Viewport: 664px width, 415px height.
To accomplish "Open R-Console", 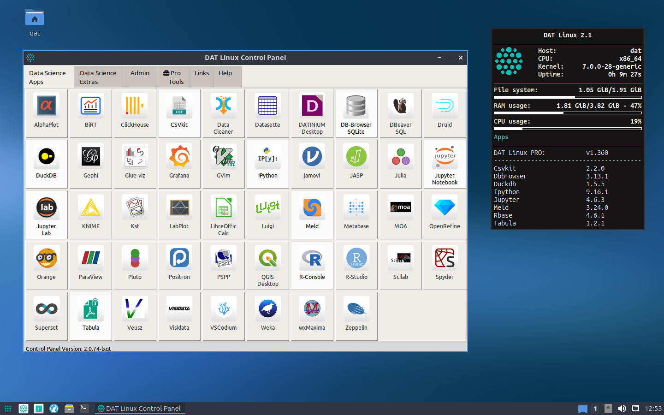I will coord(312,266).
